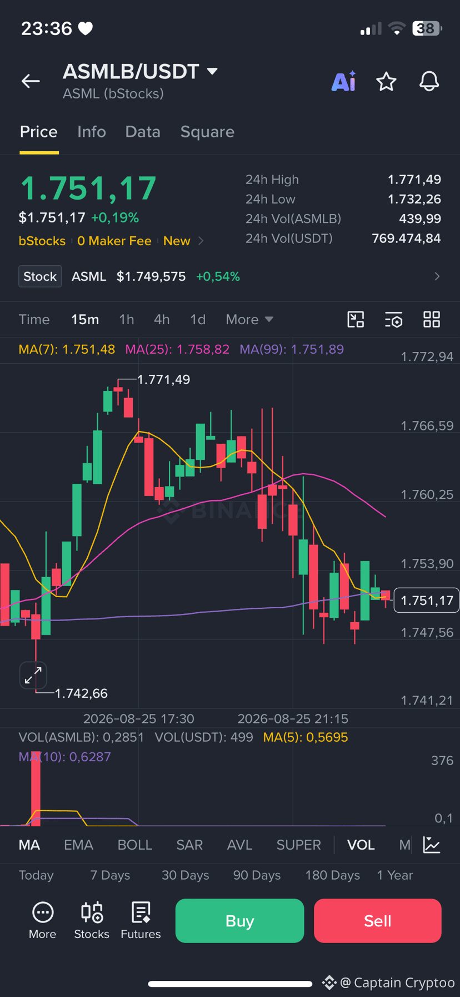
Task: Add ASMLB/USDT to favorites star
Action: tap(386, 81)
